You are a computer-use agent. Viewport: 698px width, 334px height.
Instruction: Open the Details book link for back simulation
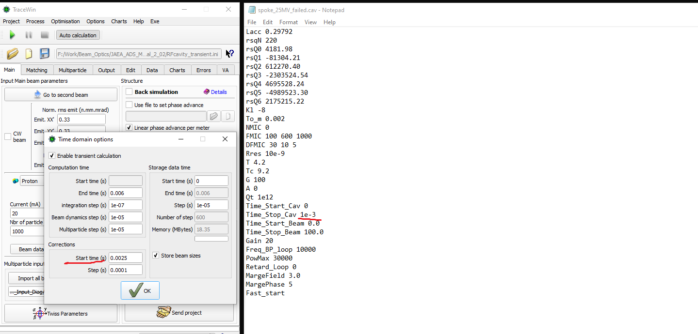215,92
